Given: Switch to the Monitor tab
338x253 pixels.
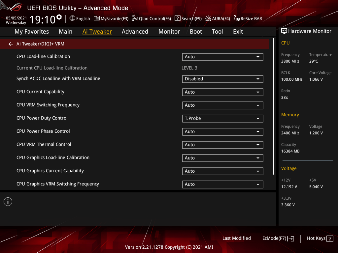Looking at the screenshot, I should click(169, 32).
